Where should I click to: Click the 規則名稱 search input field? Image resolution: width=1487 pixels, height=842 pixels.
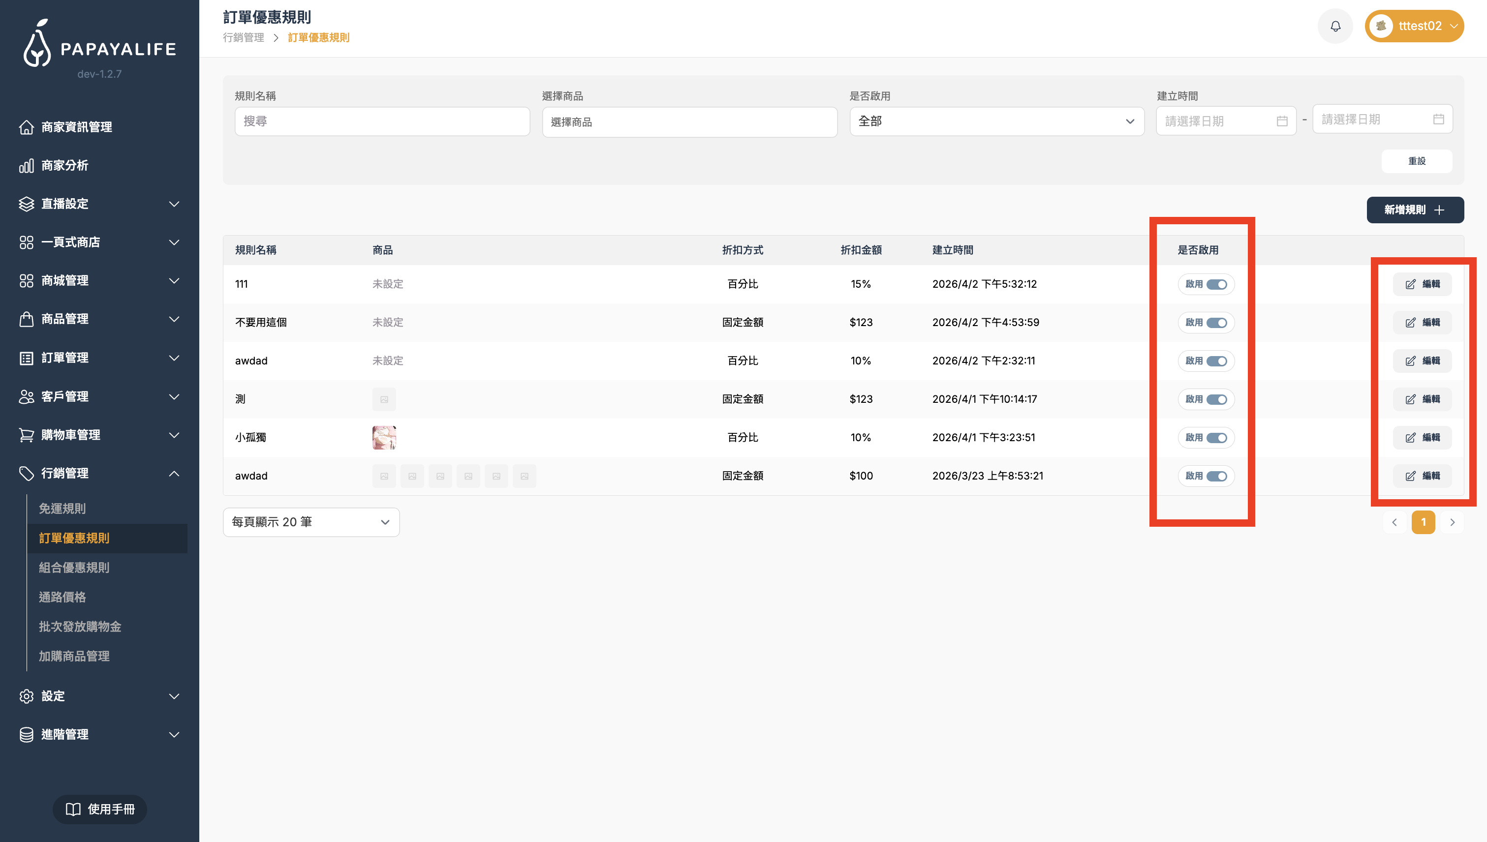tap(382, 121)
